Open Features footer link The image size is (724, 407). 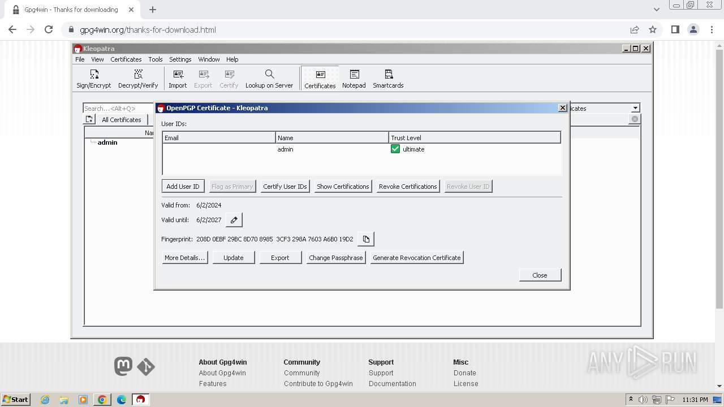click(x=213, y=384)
